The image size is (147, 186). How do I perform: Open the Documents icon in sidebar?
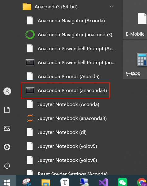(7, 110)
